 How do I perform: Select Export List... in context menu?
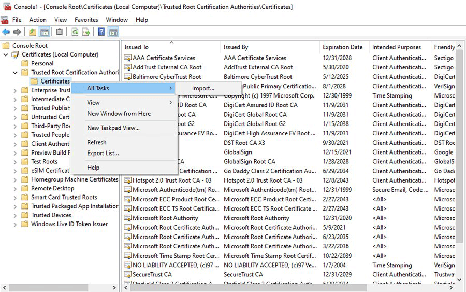(x=103, y=153)
